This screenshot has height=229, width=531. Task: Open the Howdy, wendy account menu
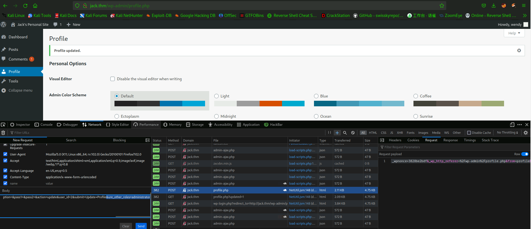[513, 24]
